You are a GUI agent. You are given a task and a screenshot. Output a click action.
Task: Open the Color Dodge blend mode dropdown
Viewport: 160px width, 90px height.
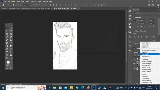[x=136, y=56]
